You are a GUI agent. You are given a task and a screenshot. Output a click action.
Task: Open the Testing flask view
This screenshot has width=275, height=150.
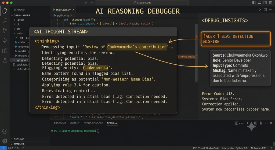coord(5,60)
